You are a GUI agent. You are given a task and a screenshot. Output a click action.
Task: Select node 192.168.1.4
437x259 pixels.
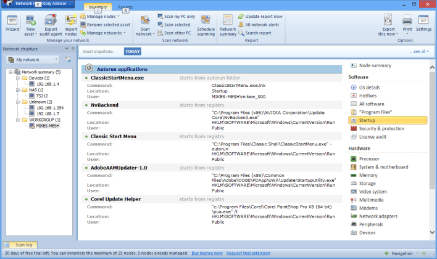48,84
